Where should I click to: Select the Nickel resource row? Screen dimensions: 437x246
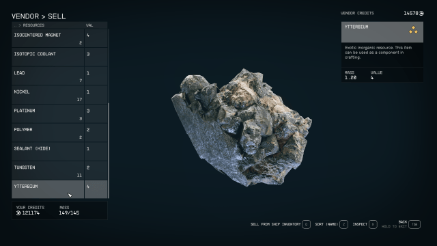coord(59,95)
